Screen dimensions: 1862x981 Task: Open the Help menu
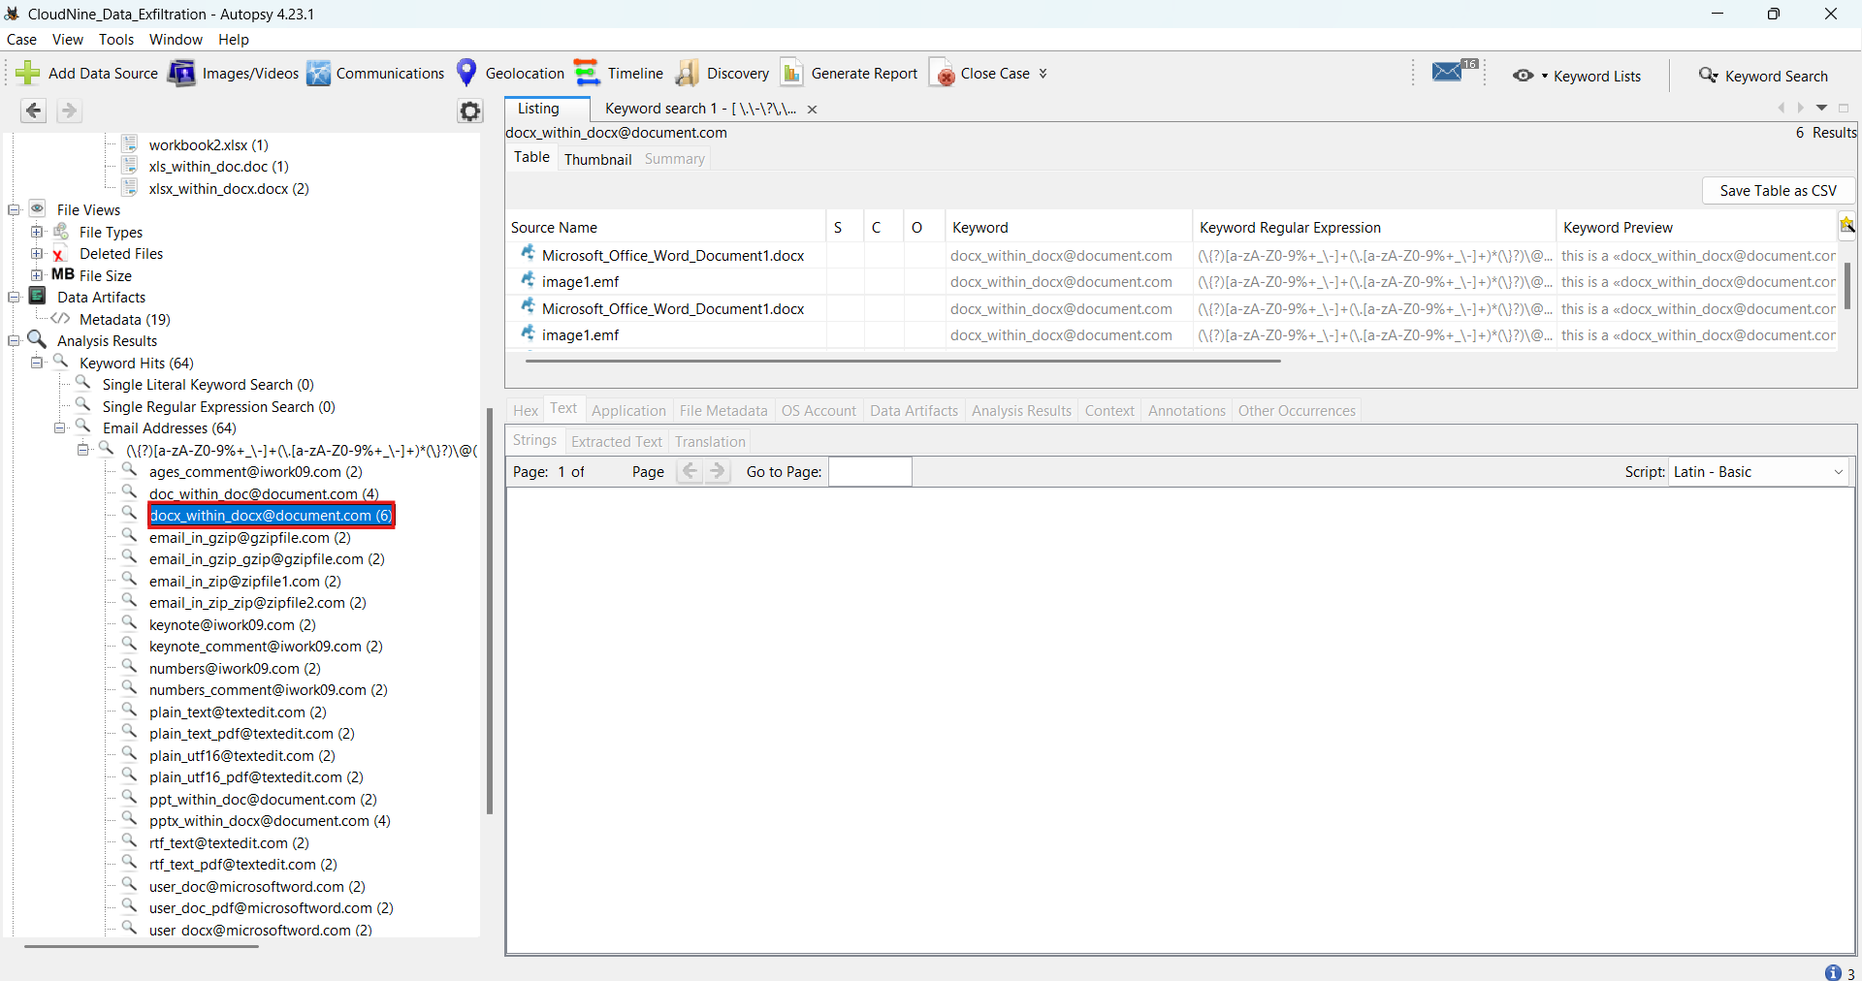coord(234,40)
